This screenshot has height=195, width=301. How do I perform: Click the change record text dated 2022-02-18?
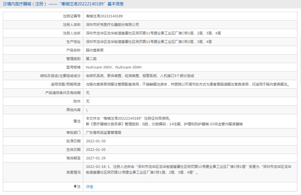(x=189, y=169)
